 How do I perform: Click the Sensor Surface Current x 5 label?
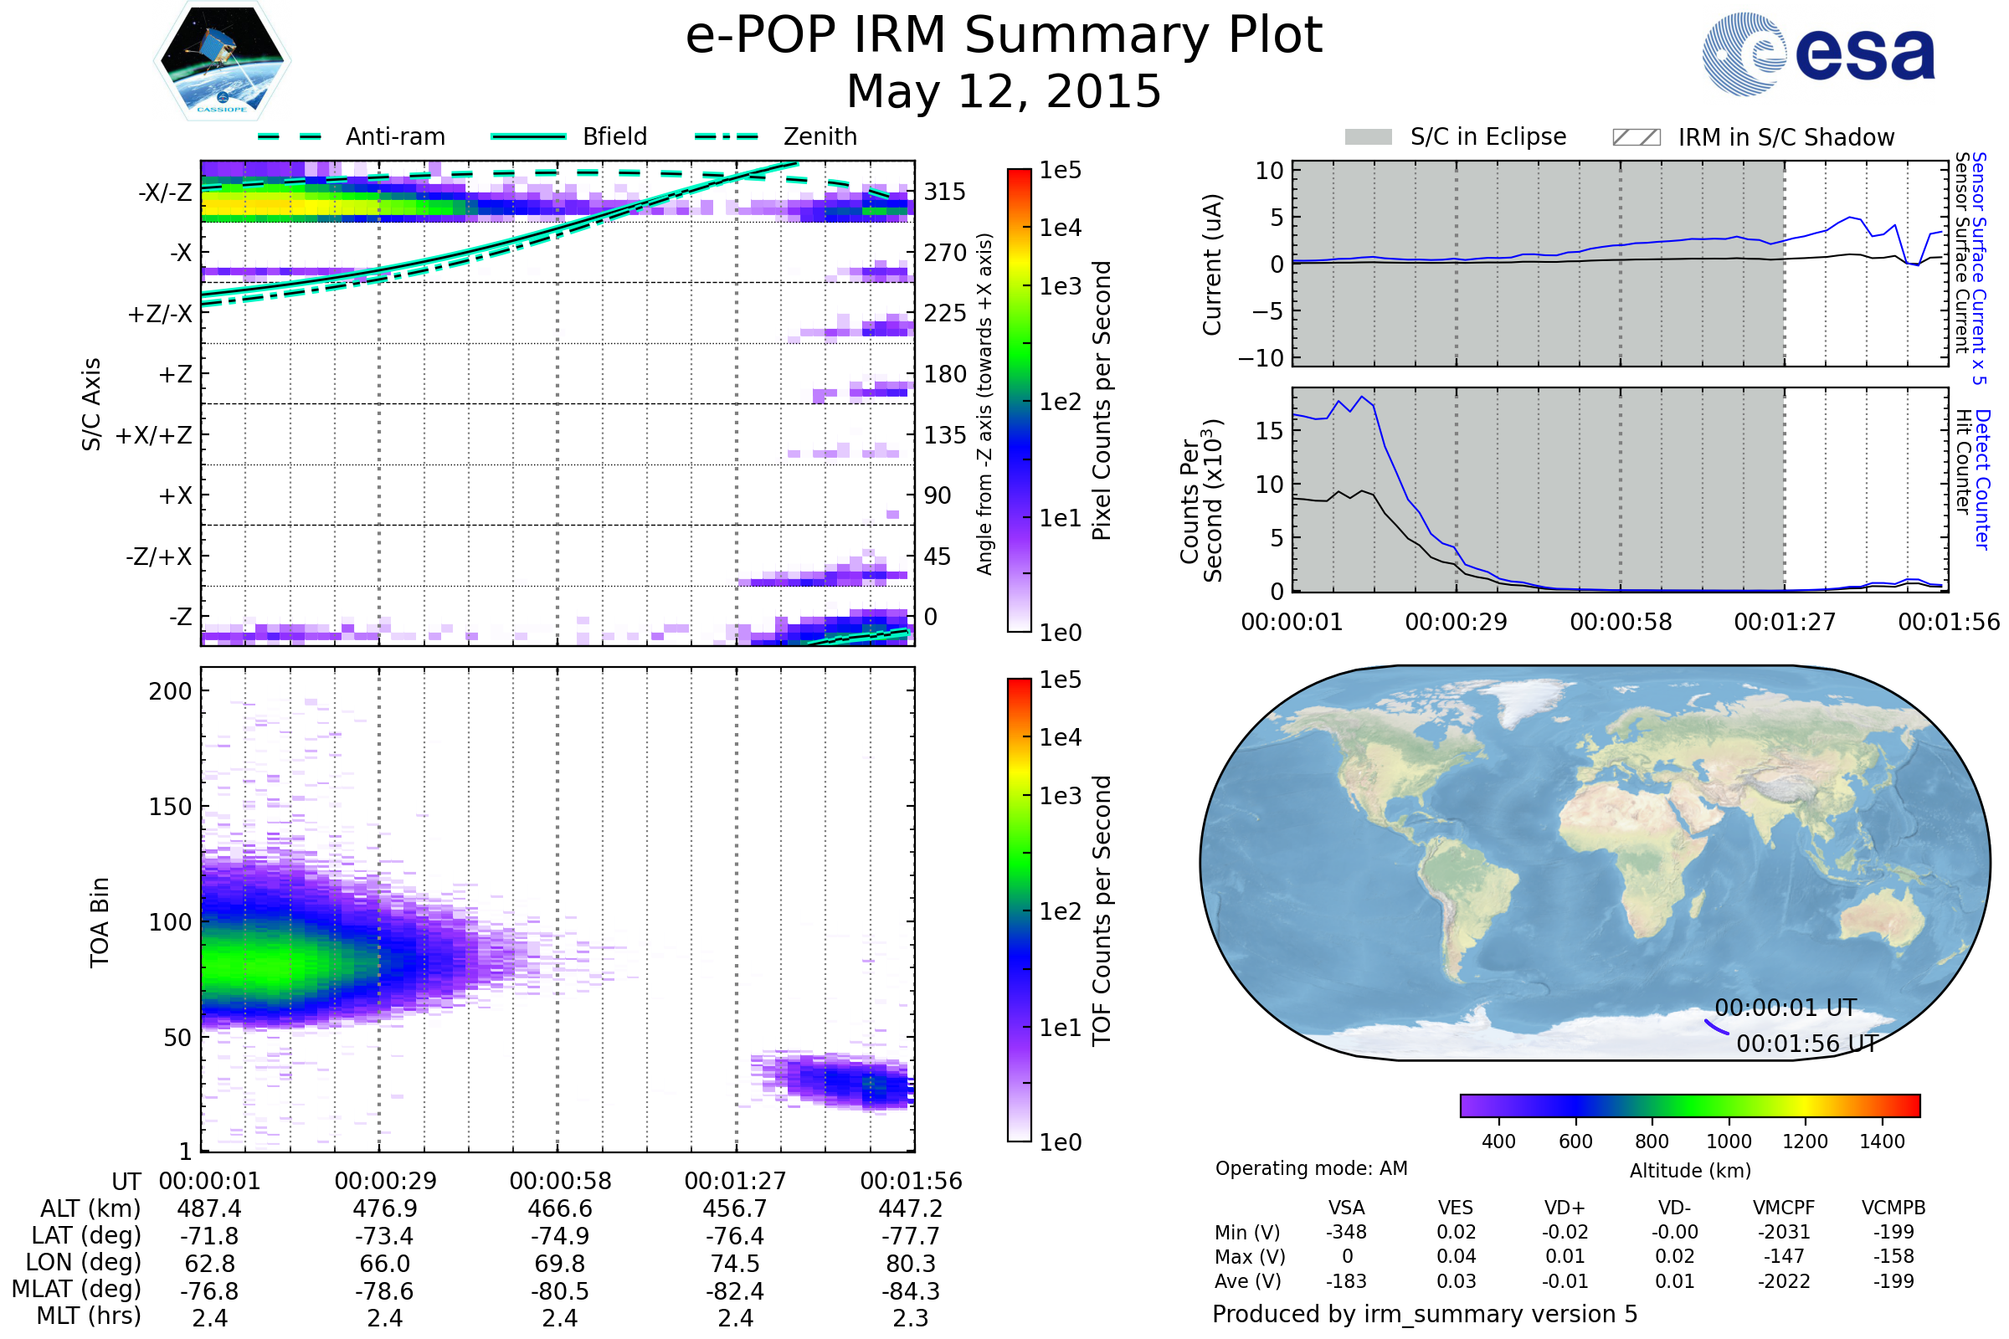tap(1978, 268)
